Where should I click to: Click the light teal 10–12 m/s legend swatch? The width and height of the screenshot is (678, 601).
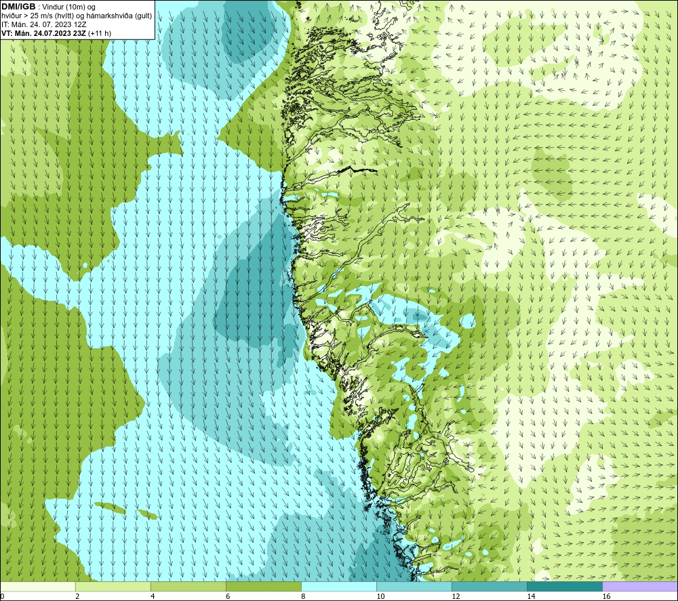coord(414,587)
